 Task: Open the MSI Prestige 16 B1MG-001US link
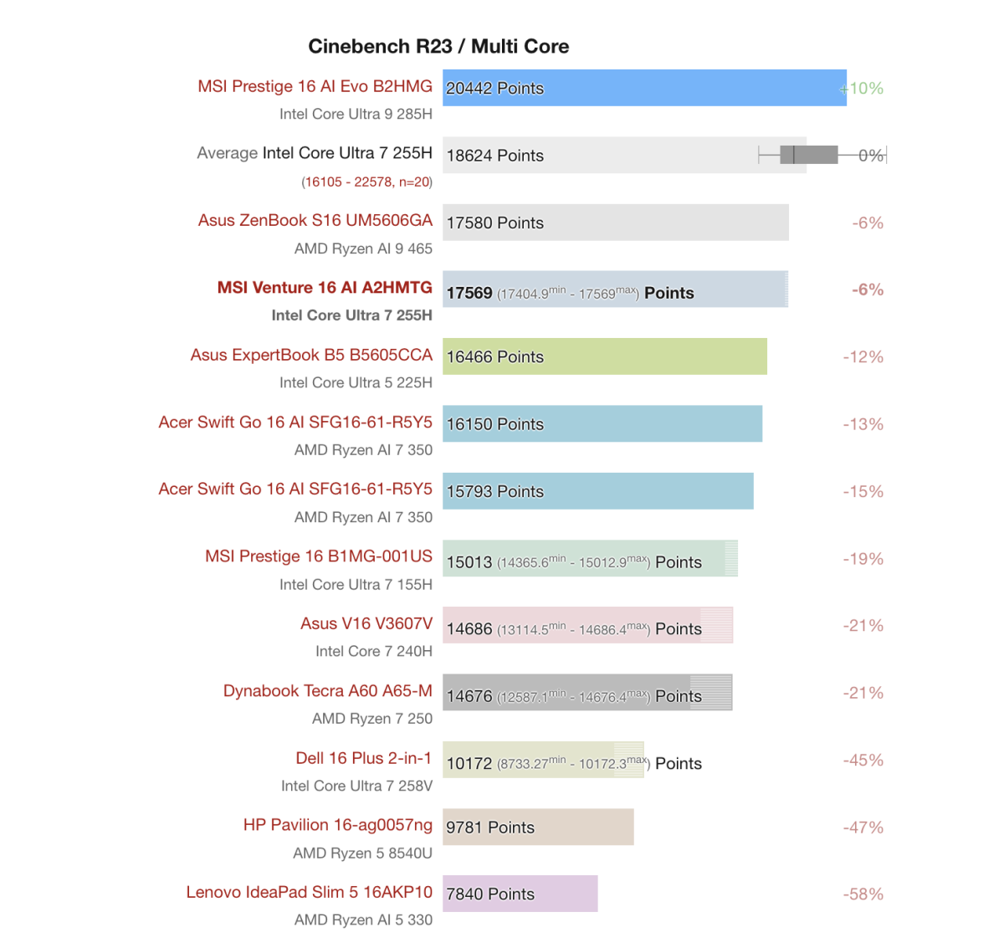[319, 556]
